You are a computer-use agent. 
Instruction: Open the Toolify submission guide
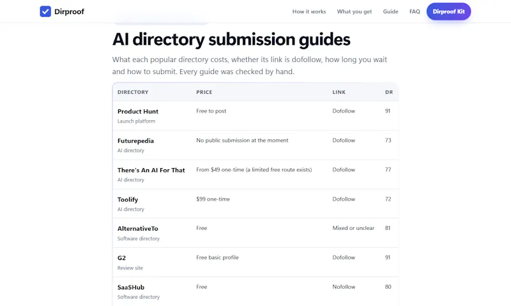pos(128,199)
